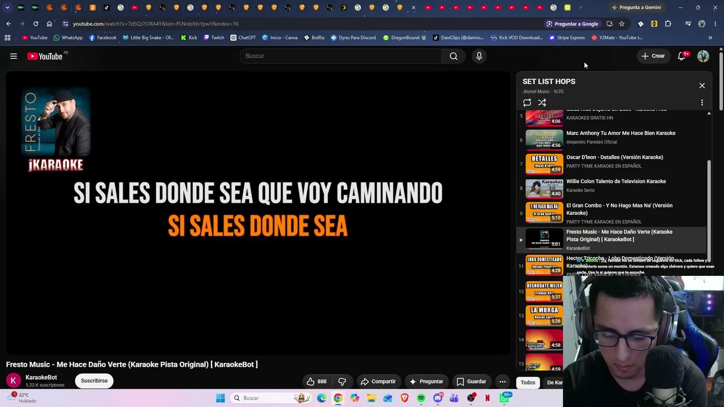This screenshot has width=724, height=407.
Task: Like the video with 888 likes
Action: [x=317, y=382]
